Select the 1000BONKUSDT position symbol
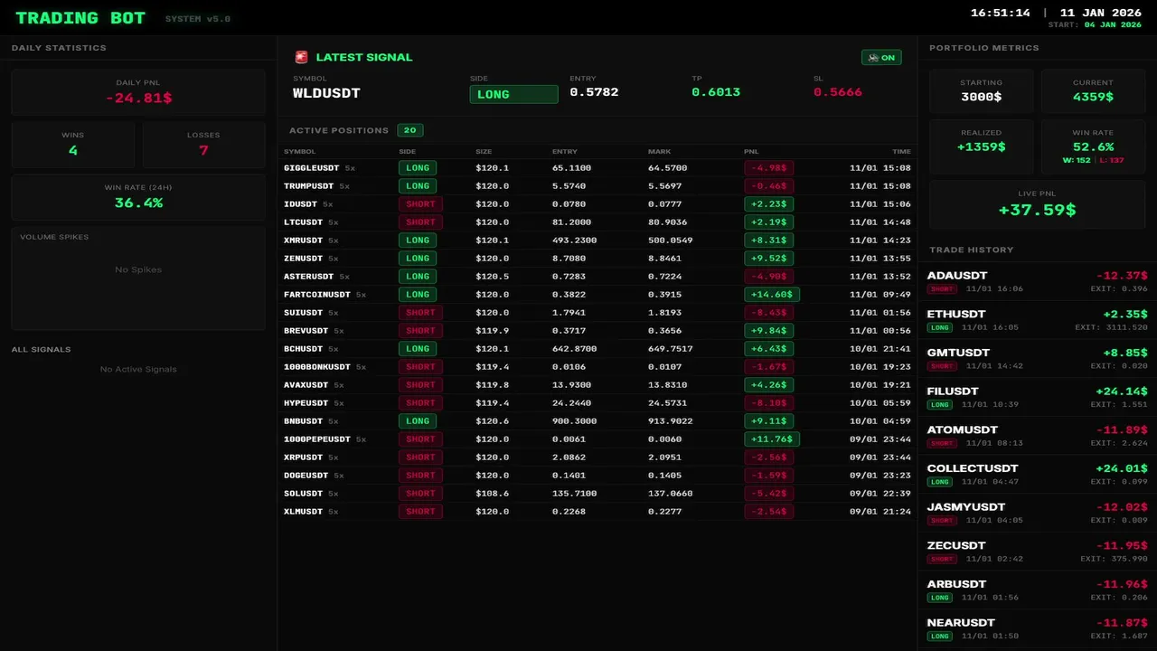The height and width of the screenshot is (651, 1157). tap(316, 367)
